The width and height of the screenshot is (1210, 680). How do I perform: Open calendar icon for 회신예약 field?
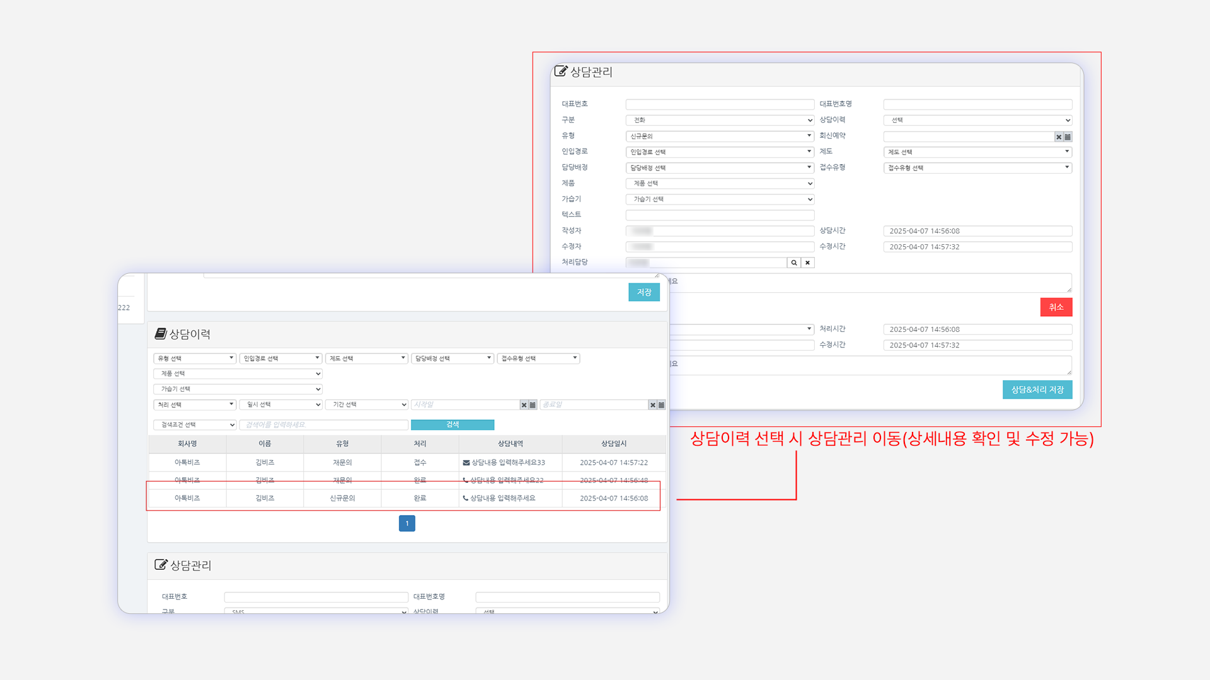(x=1068, y=137)
